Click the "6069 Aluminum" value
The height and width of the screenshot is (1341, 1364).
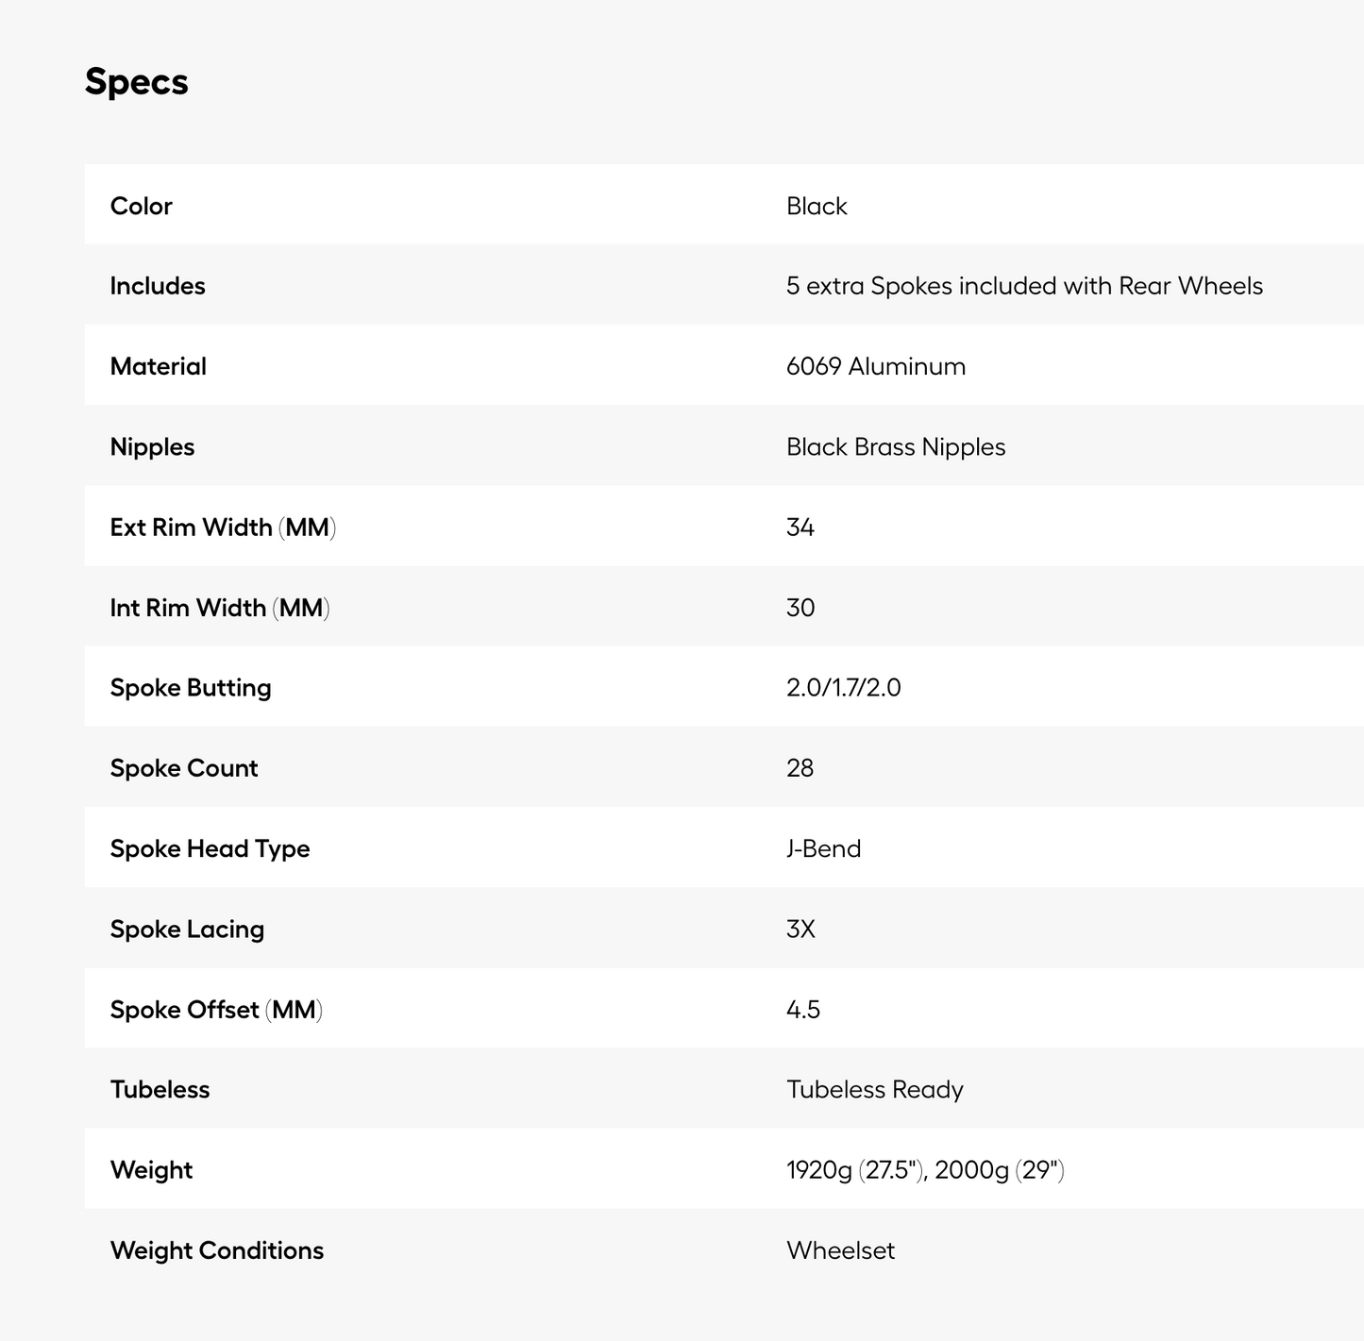(876, 366)
